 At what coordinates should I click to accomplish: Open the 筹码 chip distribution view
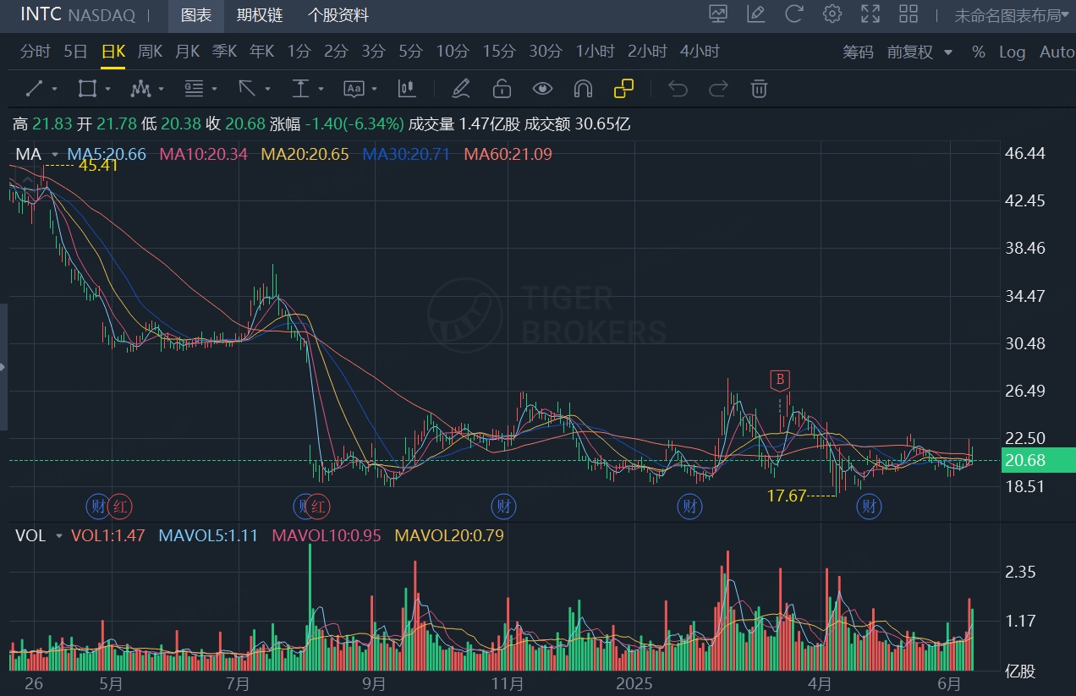pos(858,52)
